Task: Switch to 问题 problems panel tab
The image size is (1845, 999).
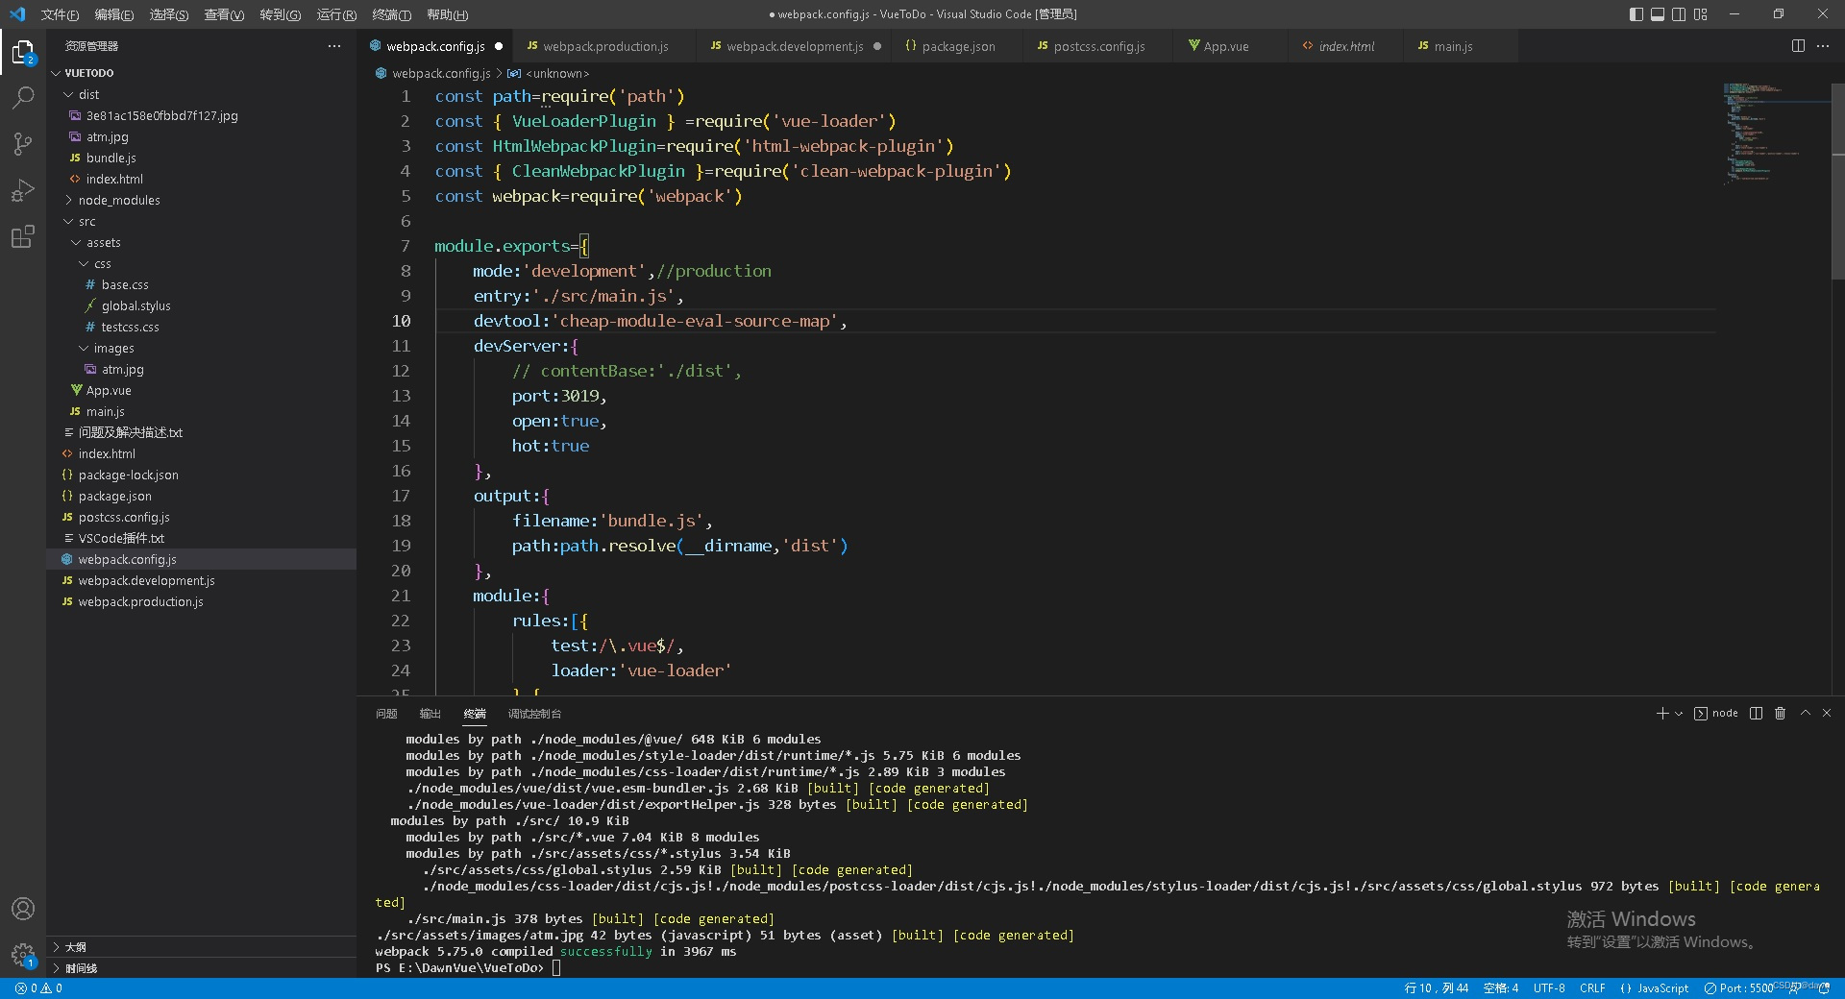Action: tap(386, 714)
